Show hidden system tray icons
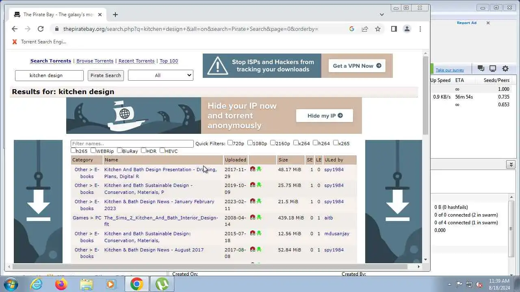Image resolution: width=520 pixels, height=292 pixels. point(449,284)
